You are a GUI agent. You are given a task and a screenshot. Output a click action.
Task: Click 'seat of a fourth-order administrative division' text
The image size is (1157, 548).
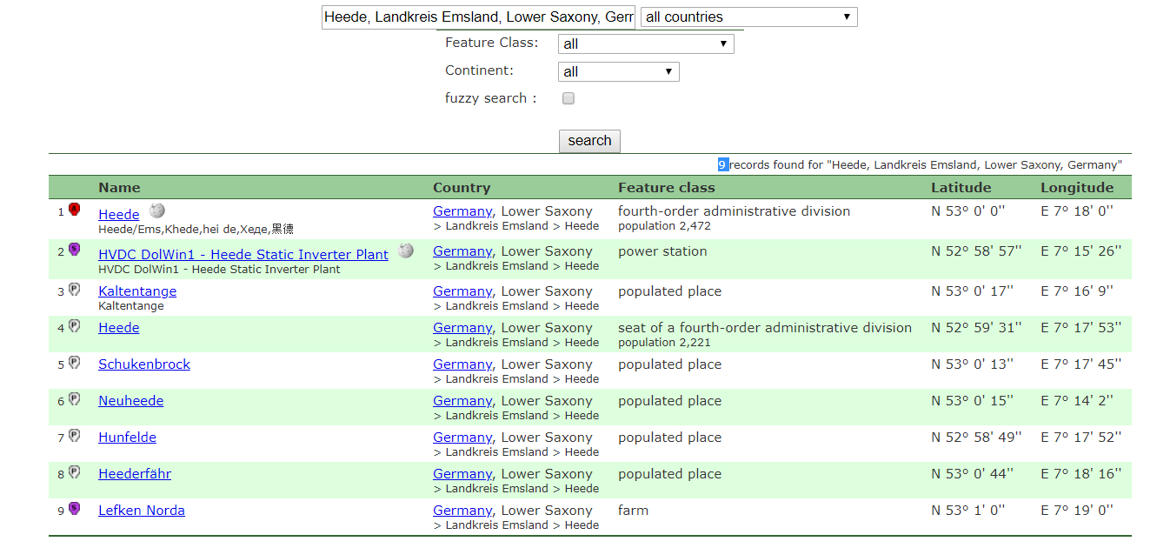pyautogui.click(x=765, y=328)
